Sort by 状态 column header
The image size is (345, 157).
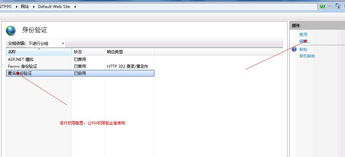88,52
